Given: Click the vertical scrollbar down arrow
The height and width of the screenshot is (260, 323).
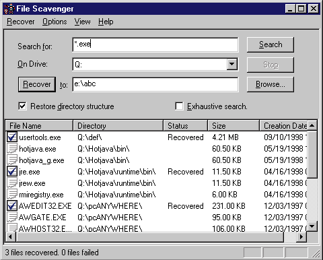Looking at the screenshot, I should [x=312, y=226].
